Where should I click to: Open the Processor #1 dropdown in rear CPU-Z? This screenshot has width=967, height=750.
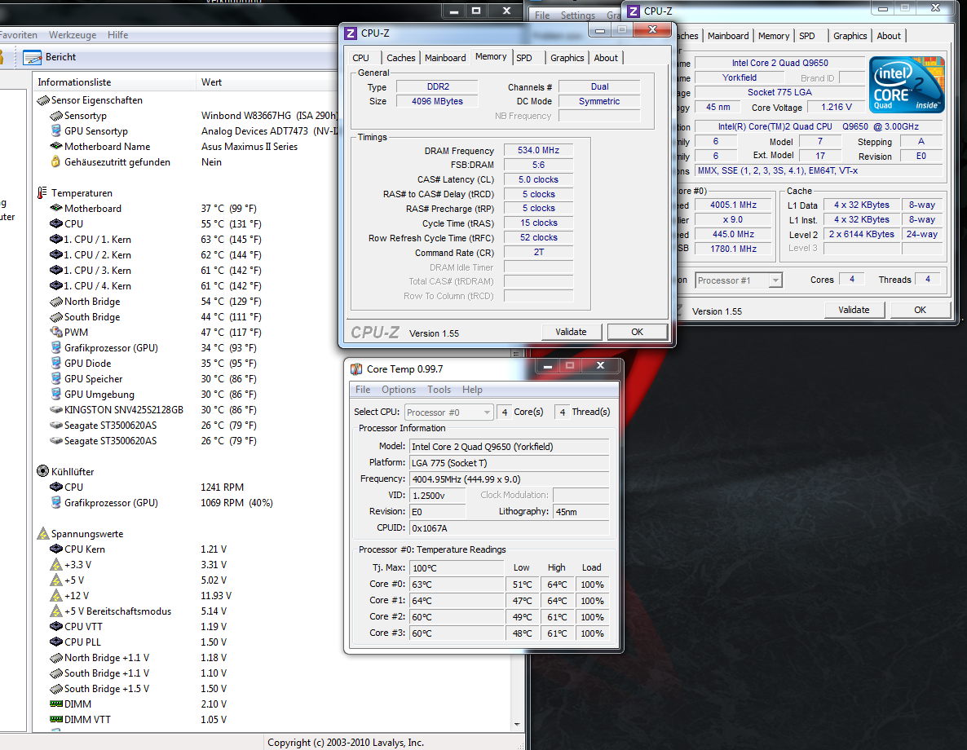(739, 280)
